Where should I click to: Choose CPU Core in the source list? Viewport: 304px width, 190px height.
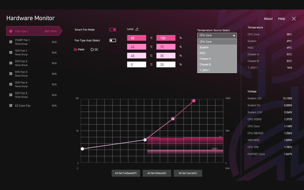[217, 42]
